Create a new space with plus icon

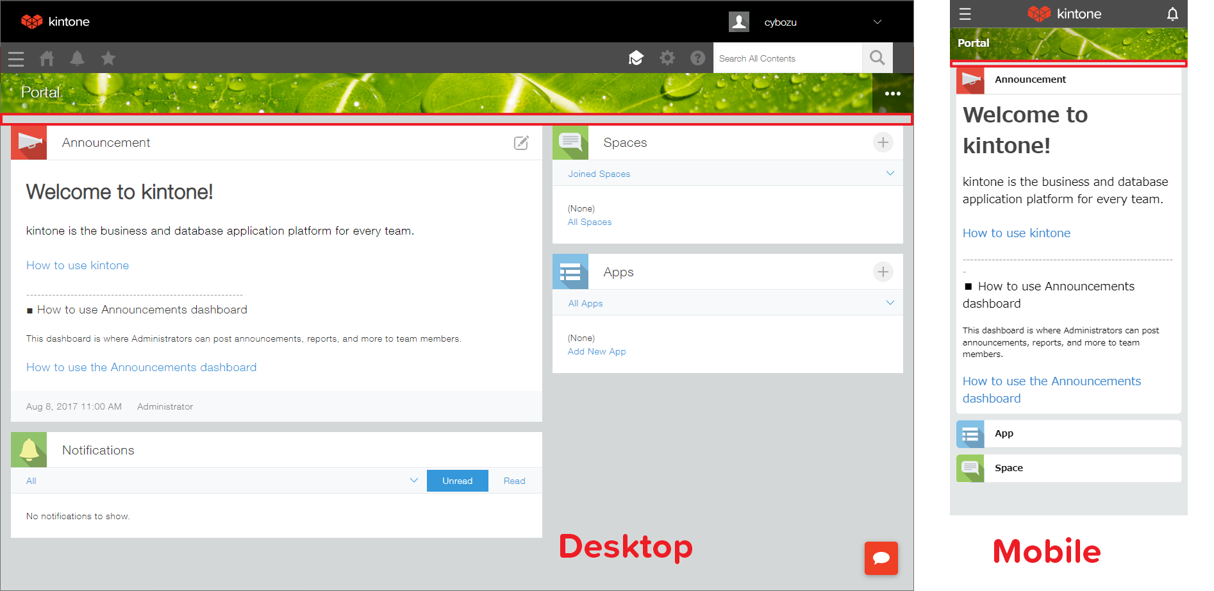click(x=883, y=142)
